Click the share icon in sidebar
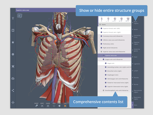This screenshot has width=153, height=115. click(x=13, y=90)
